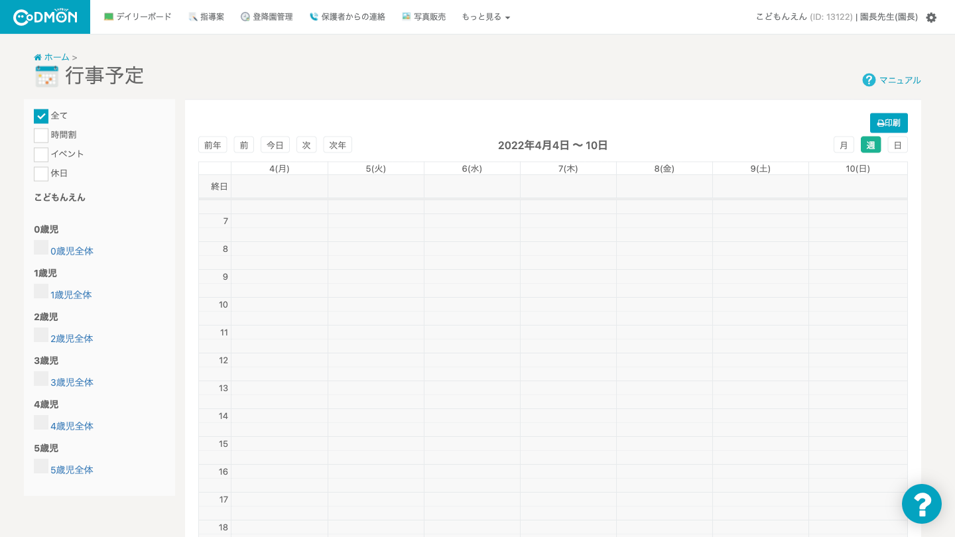Go to 次 week
The height and width of the screenshot is (537, 955).
306,145
